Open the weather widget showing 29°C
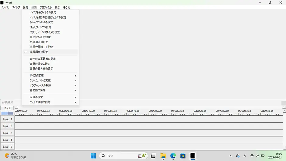Viewport: 286px width, 161px height. click(x=15, y=156)
